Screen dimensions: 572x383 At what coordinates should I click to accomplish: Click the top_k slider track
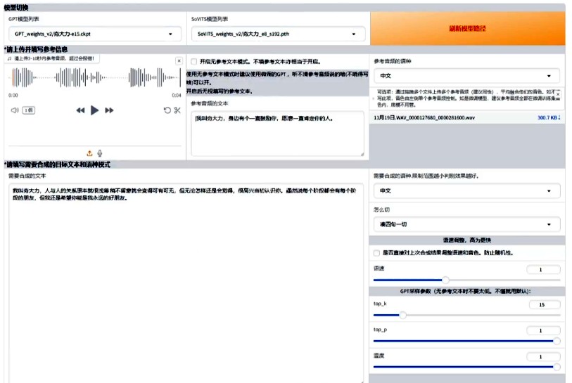(x=466, y=315)
